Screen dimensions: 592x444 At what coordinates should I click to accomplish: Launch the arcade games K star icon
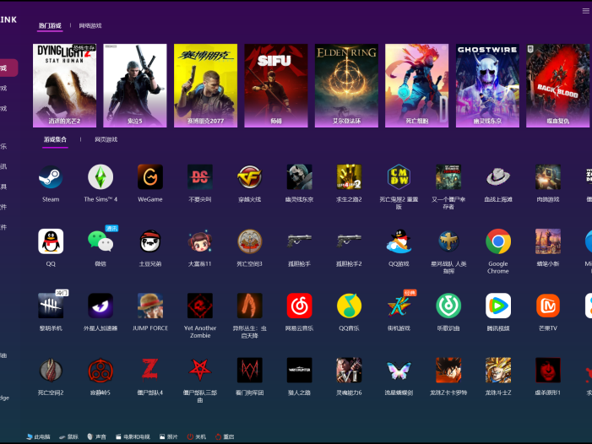point(399,306)
